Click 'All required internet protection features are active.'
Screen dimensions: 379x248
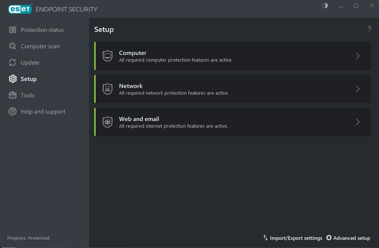pyautogui.click(x=174, y=126)
